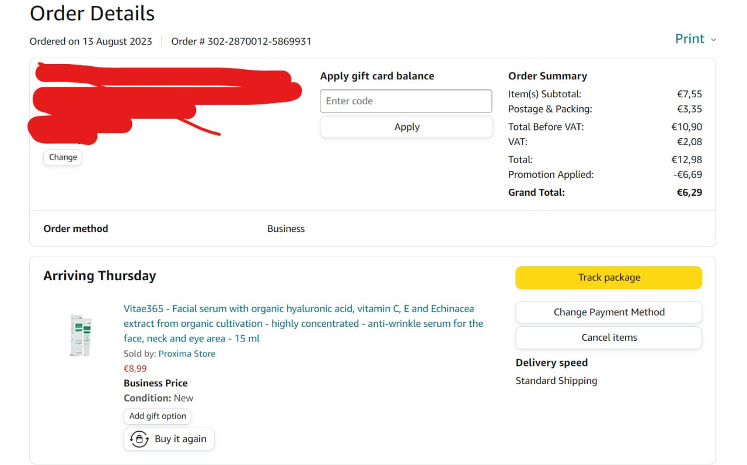Select Add gift option
This screenshot has height=465, width=747.
[158, 416]
